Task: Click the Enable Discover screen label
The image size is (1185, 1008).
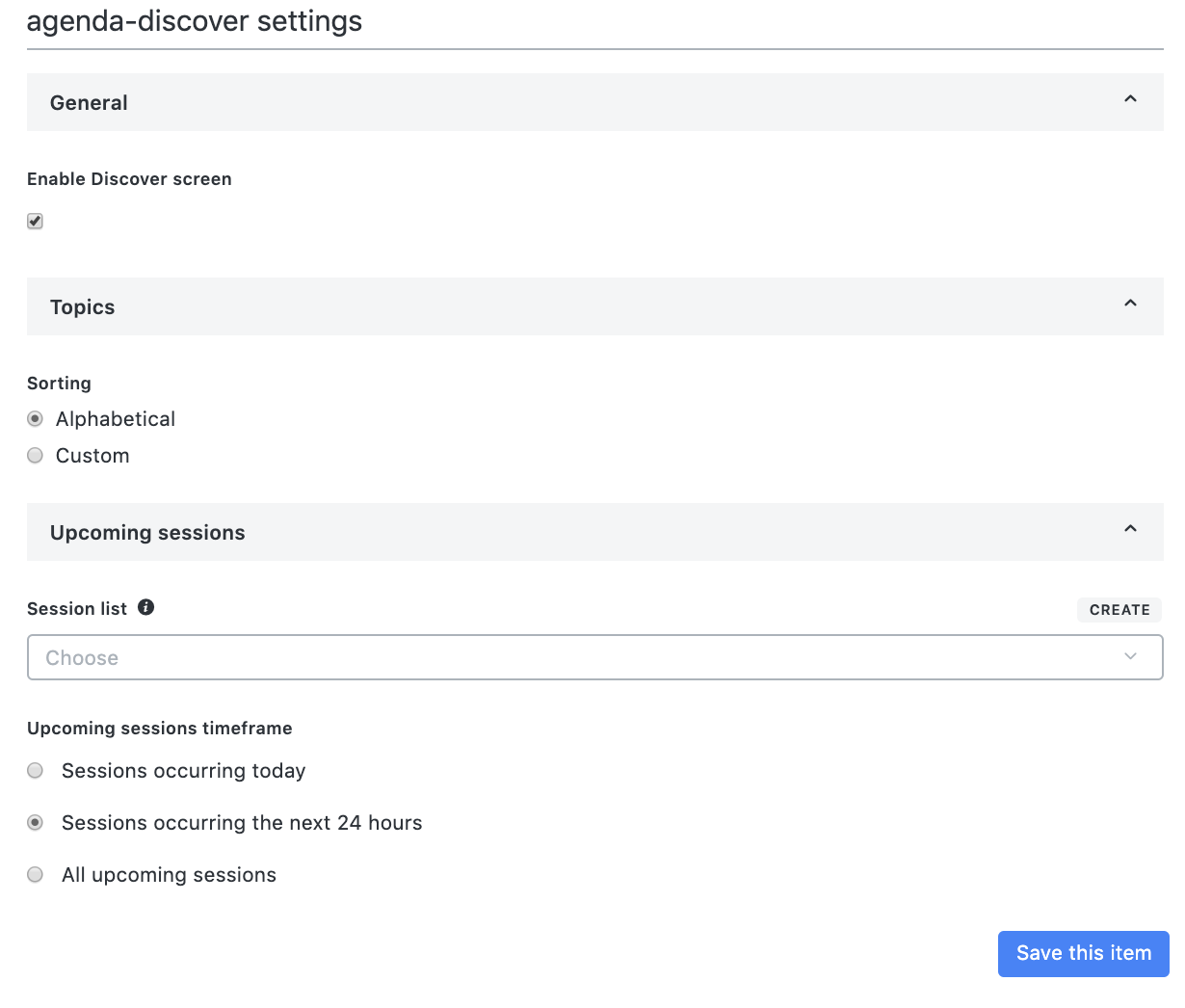Action: pyautogui.click(x=129, y=179)
